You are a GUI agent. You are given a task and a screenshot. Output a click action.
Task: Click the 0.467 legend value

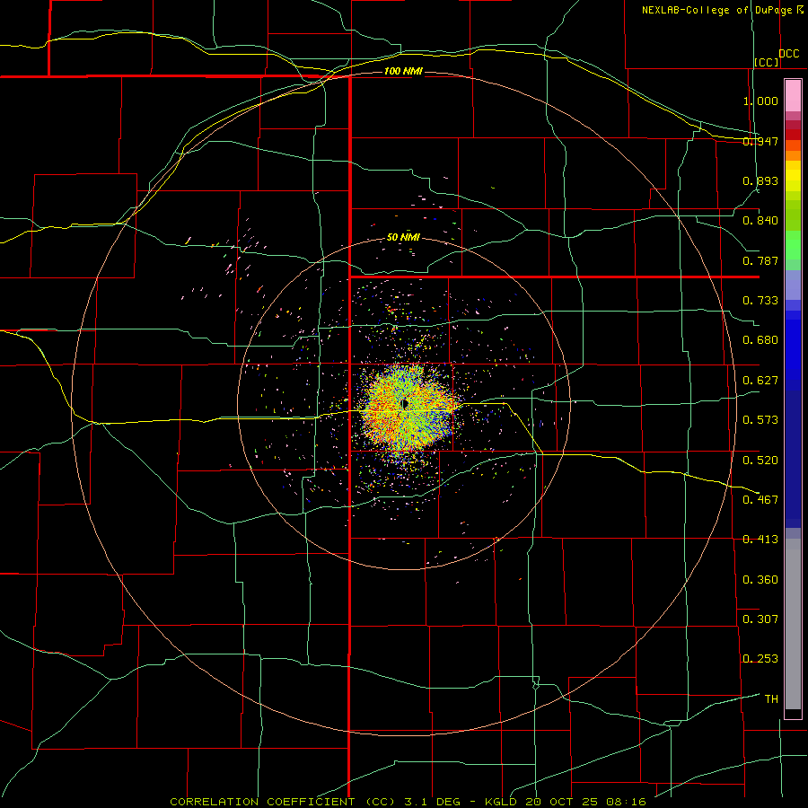tap(760, 499)
